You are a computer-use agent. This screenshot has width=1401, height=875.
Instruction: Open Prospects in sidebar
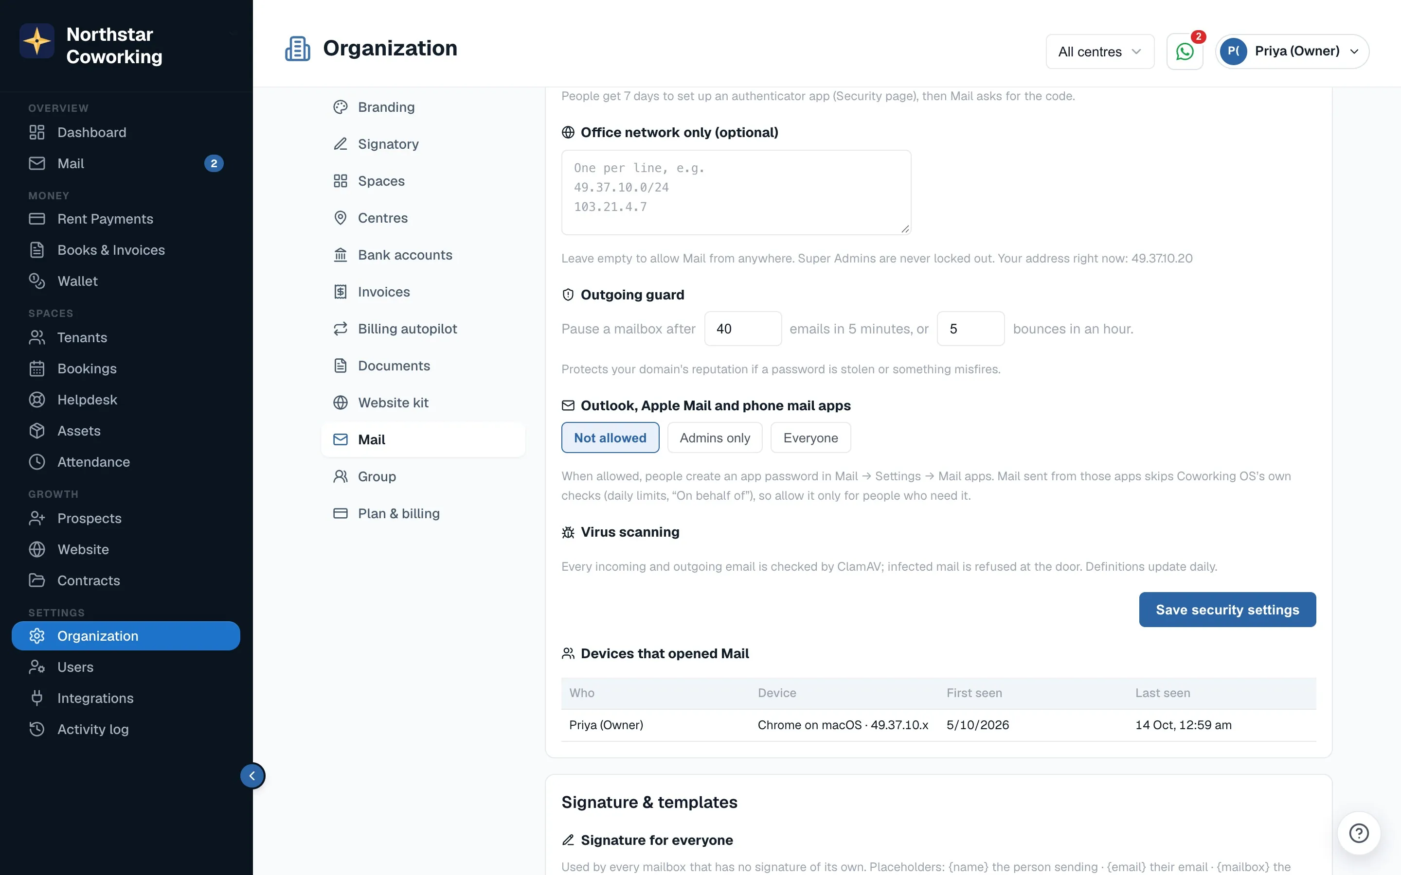coord(126,519)
